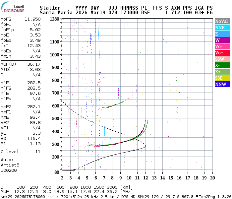
Task: Choose the red Vo+ legend entry
Action: point(222,53)
